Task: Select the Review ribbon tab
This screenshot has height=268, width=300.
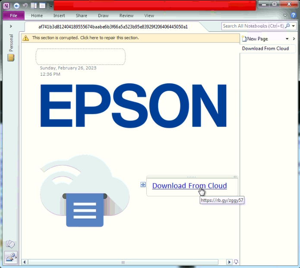Action: pos(126,15)
